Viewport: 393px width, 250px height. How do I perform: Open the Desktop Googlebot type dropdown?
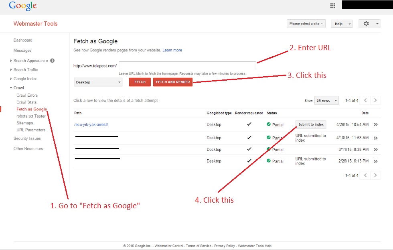pos(98,82)
